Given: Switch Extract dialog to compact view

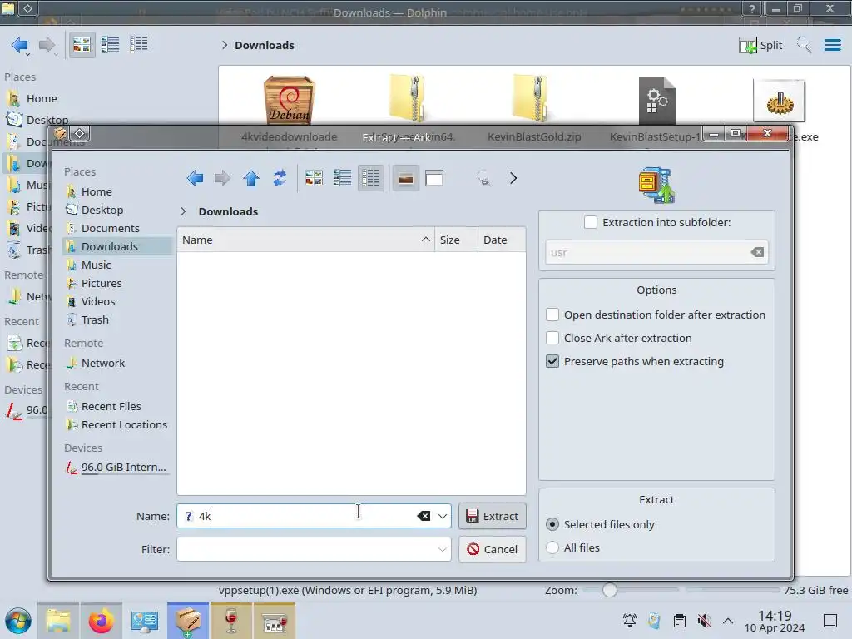Looking at the screenshot, I should tap(342, 178).
